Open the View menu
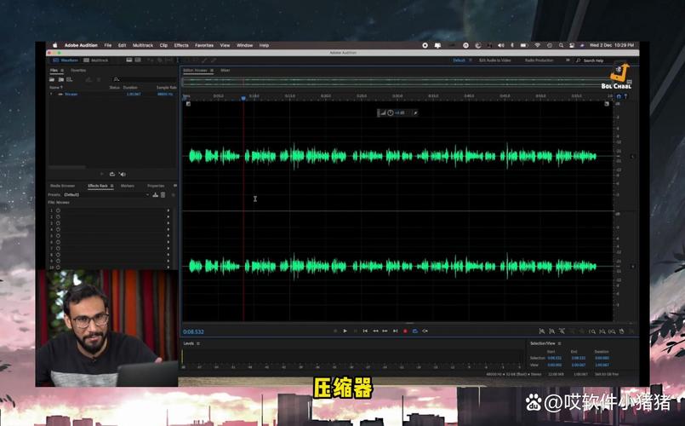Viewport: 685px width, 426px height. coord(225,45)
